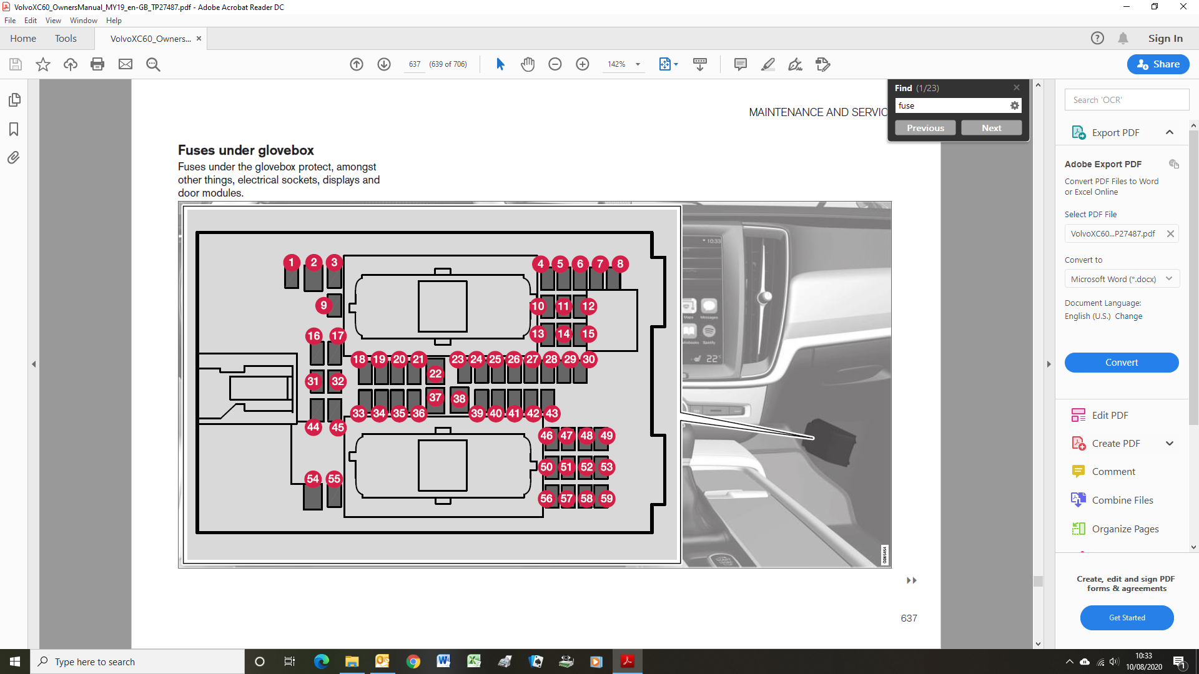
Task: Click the document vertical scrollbar thumb
Action: pos(1038,581)
